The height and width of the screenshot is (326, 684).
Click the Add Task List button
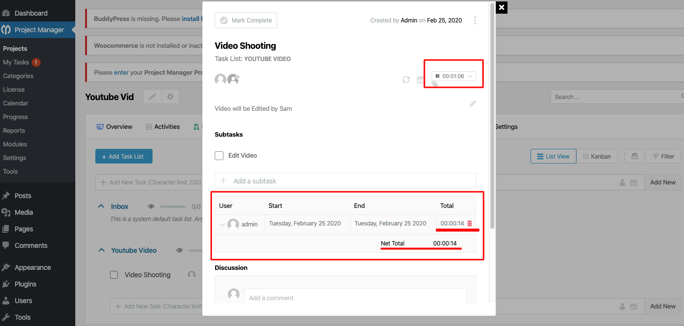(x=124, y=156)
